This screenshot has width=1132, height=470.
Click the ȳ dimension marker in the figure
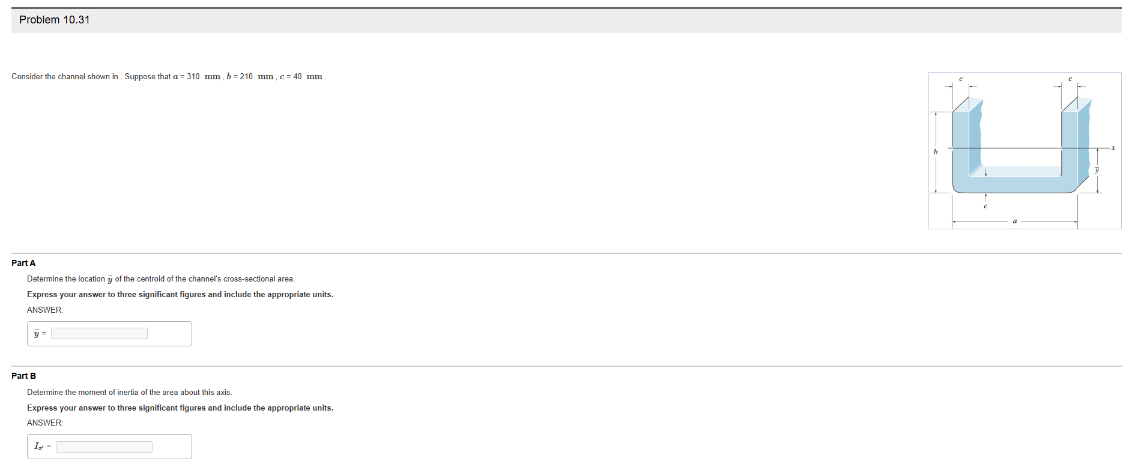pos(1097,171)
